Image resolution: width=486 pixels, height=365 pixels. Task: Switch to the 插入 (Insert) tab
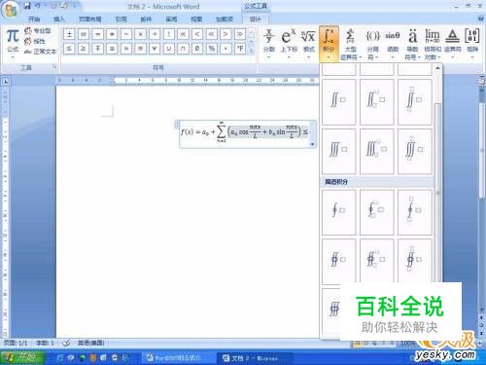pos(59,19)
